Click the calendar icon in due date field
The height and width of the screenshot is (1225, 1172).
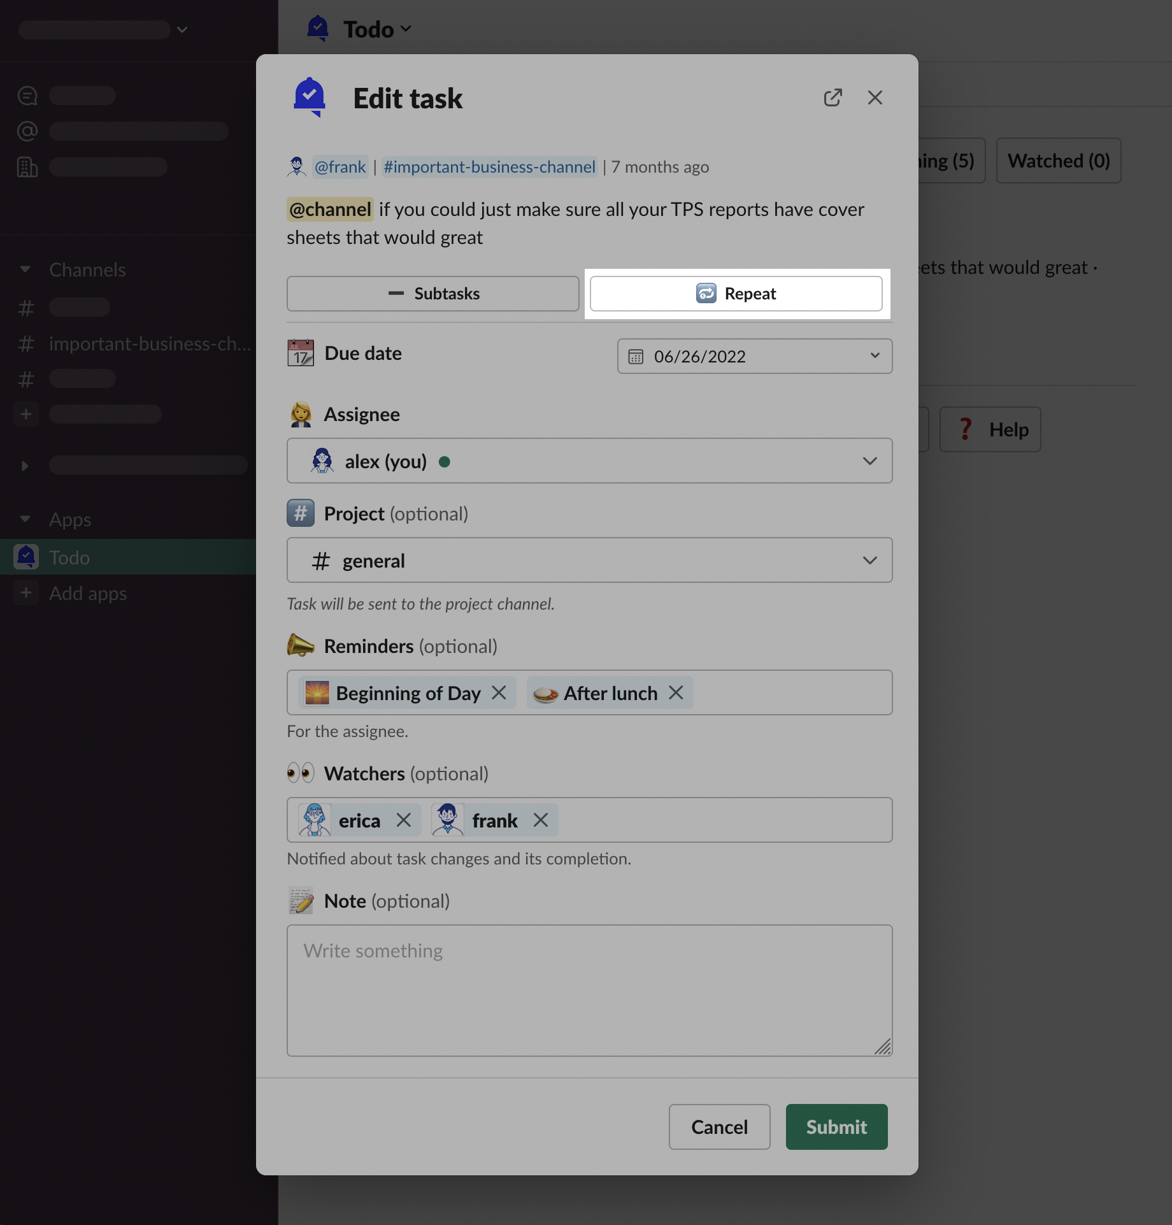[x=636, y=356]
